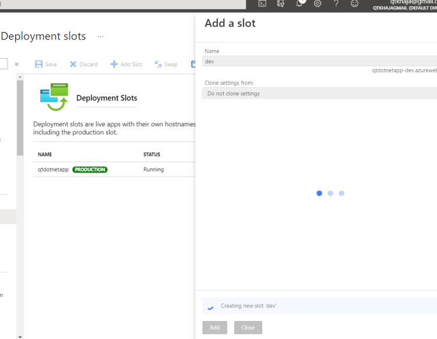Collapse the side menu with double chevron
437x339 pixels.
coord(17,64)
